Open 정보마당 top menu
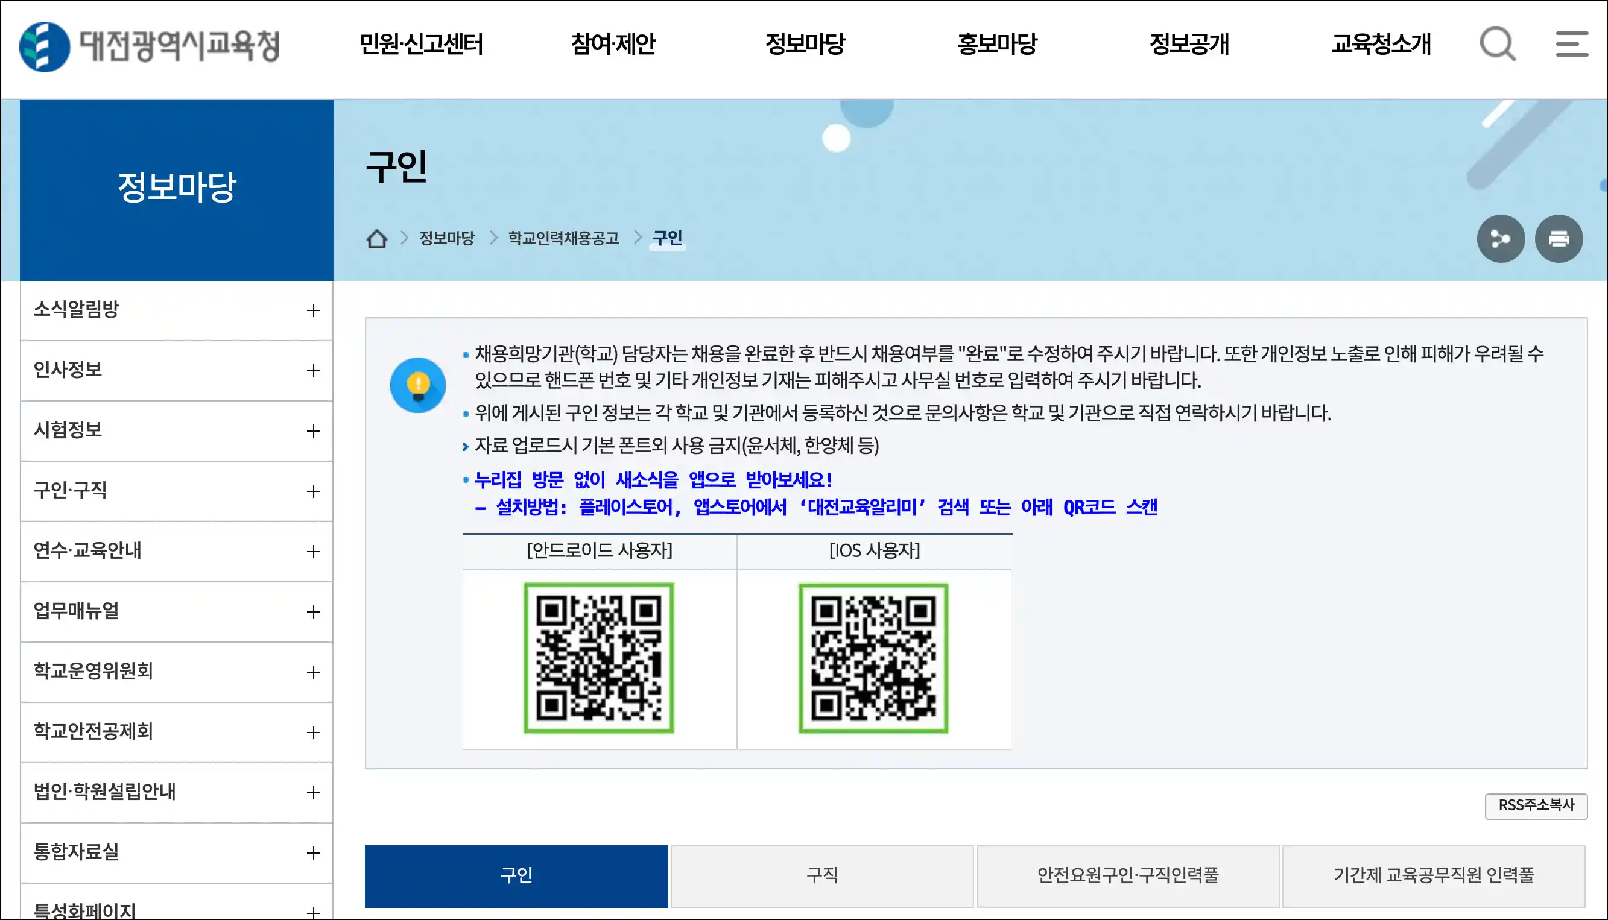 coord(805,43)
